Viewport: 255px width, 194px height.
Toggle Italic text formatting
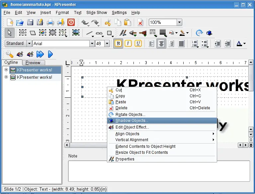pyautogui.click(x=128, y=44)
